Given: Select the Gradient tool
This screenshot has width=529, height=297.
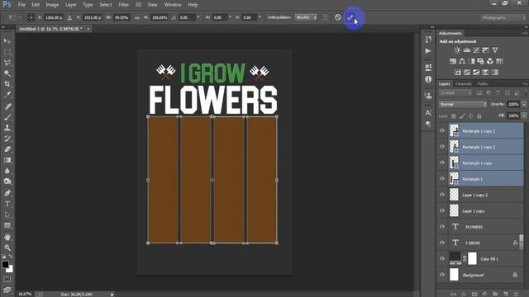Looking at the screenshot, I should (7, 160).
